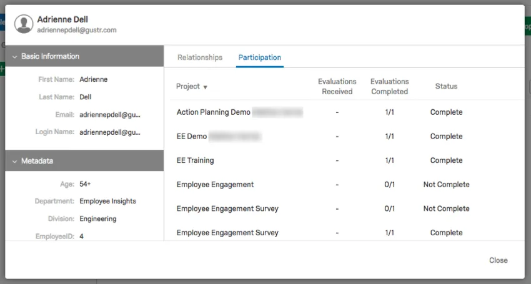The width and height of the screenshot is (531, 284).
Task: Click the Login Name field value
Action: (110, 132)
